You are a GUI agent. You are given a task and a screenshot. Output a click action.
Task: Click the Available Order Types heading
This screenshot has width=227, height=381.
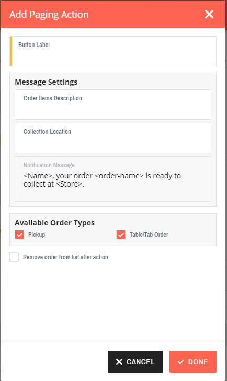[54, 223]
